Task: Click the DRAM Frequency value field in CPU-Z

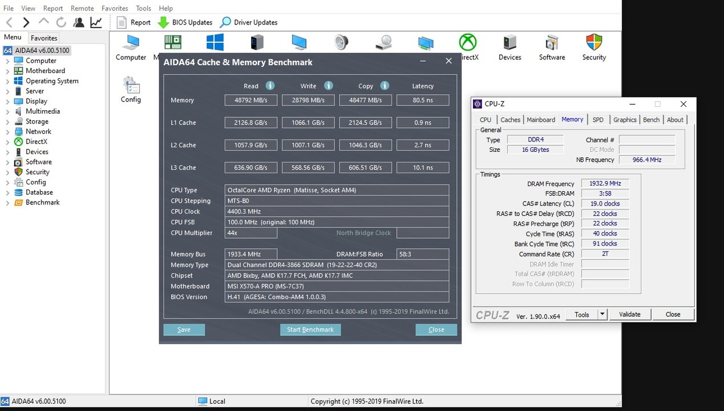Action: [x=605, y=184]
